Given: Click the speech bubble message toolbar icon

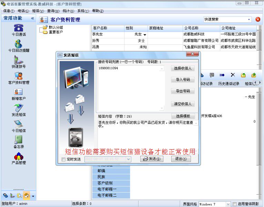Looking at the screenshot, I should point(212,75).
